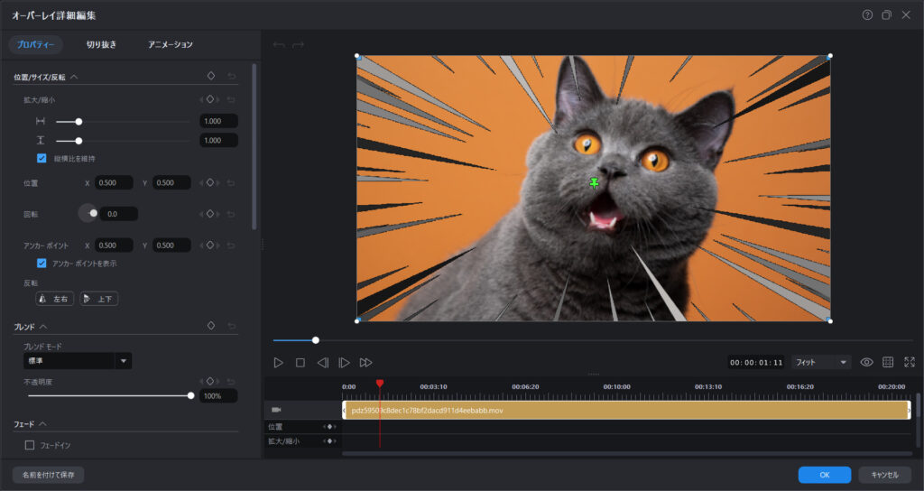924x491 pixels.
Task: Click the Stop playback button
Action: (300, 362)
